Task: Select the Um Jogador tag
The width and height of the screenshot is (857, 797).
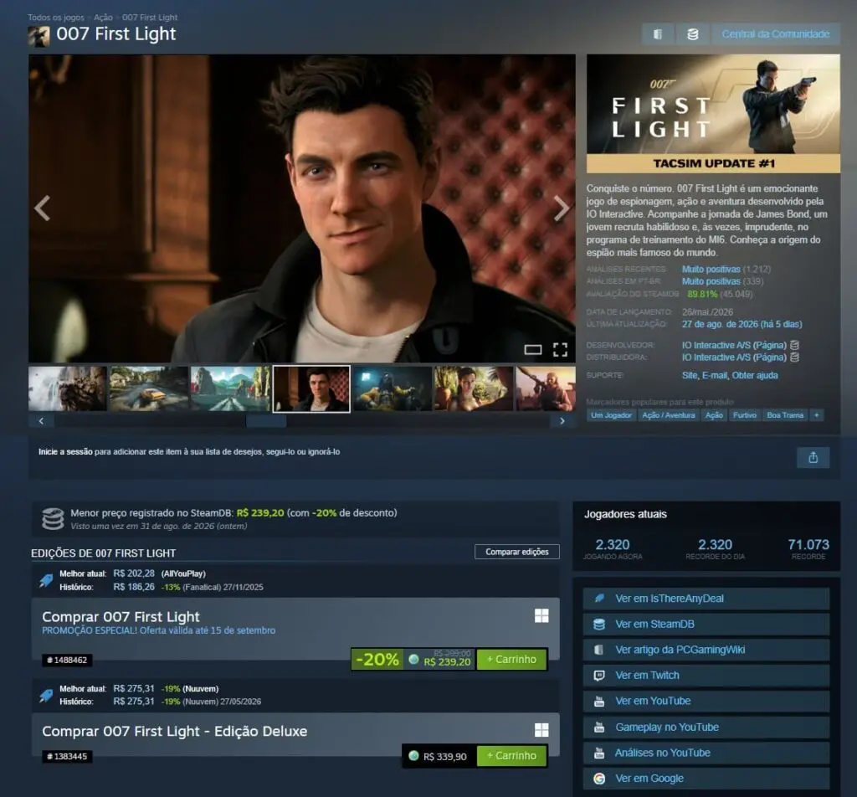Action: point(611,415)
